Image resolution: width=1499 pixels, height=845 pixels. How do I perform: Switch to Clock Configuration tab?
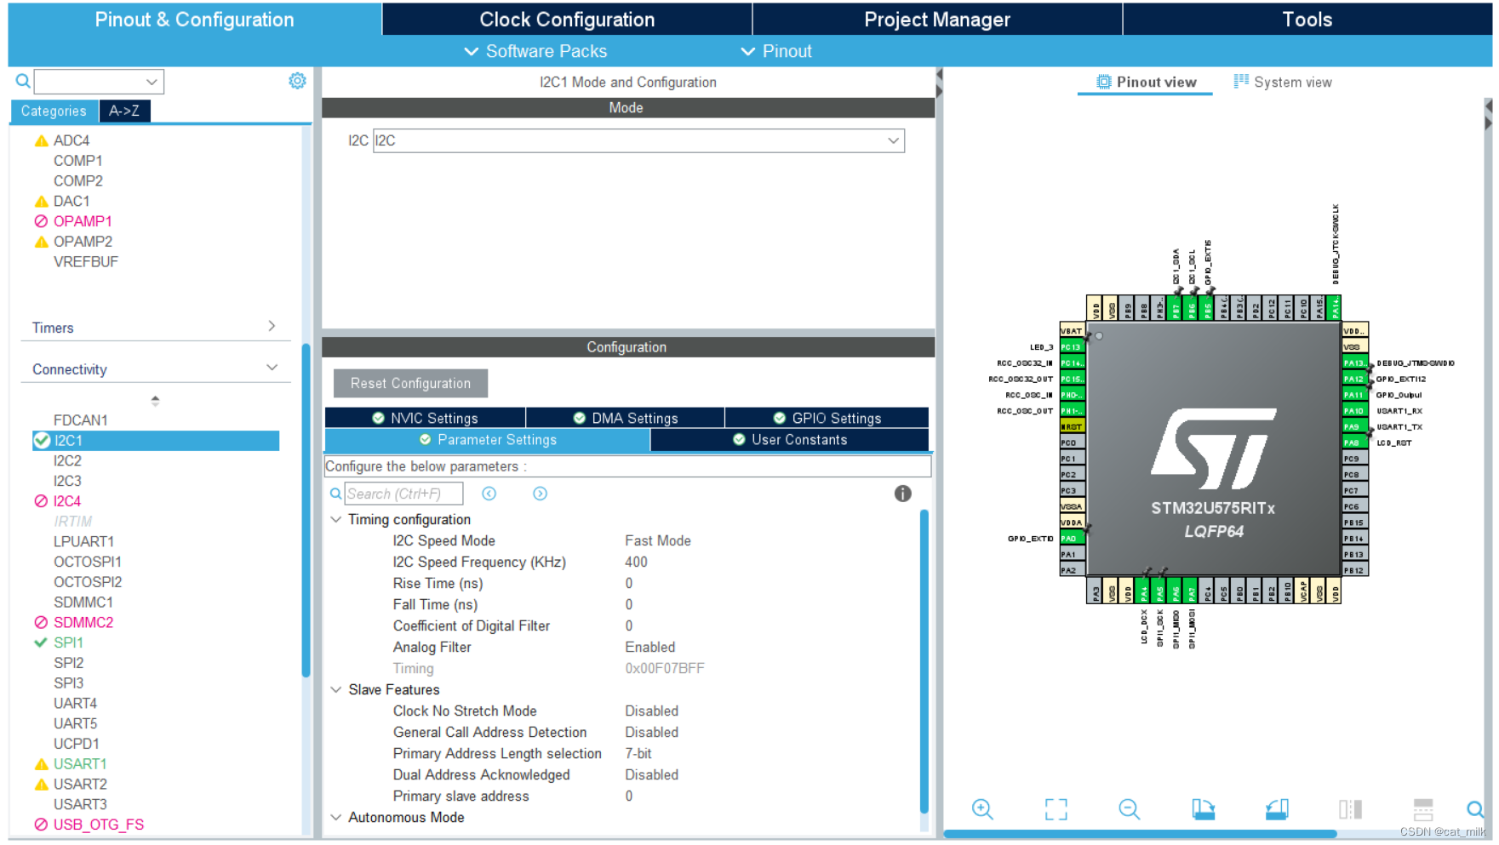567,20
